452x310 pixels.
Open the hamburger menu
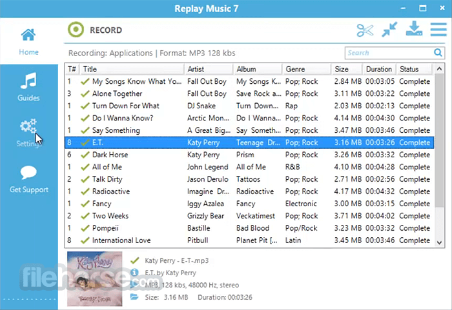pyautogui.click(x=438, y=30)
